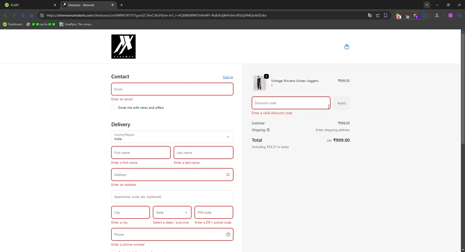Open a new browser tab

coord(122,5)
